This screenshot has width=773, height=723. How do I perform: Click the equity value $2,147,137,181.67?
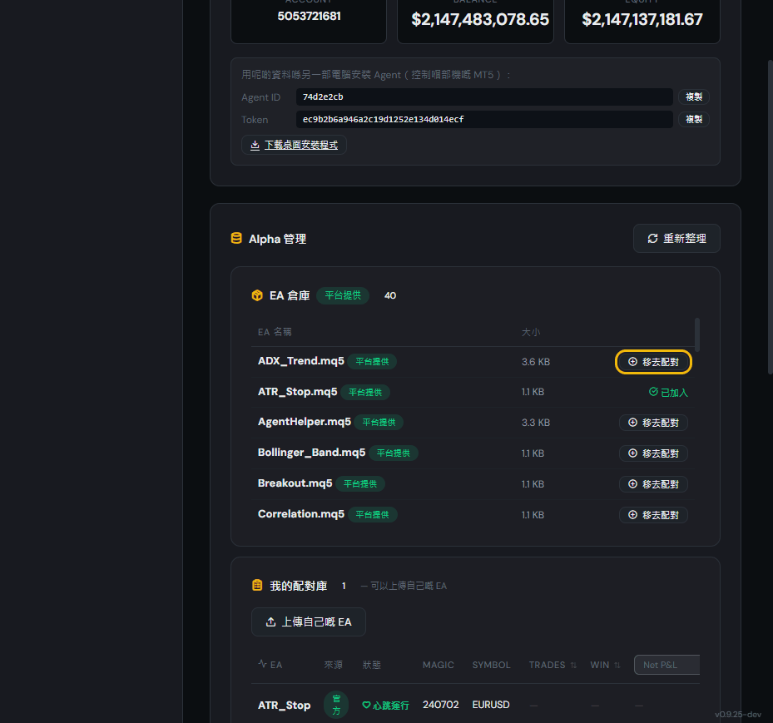642,20
